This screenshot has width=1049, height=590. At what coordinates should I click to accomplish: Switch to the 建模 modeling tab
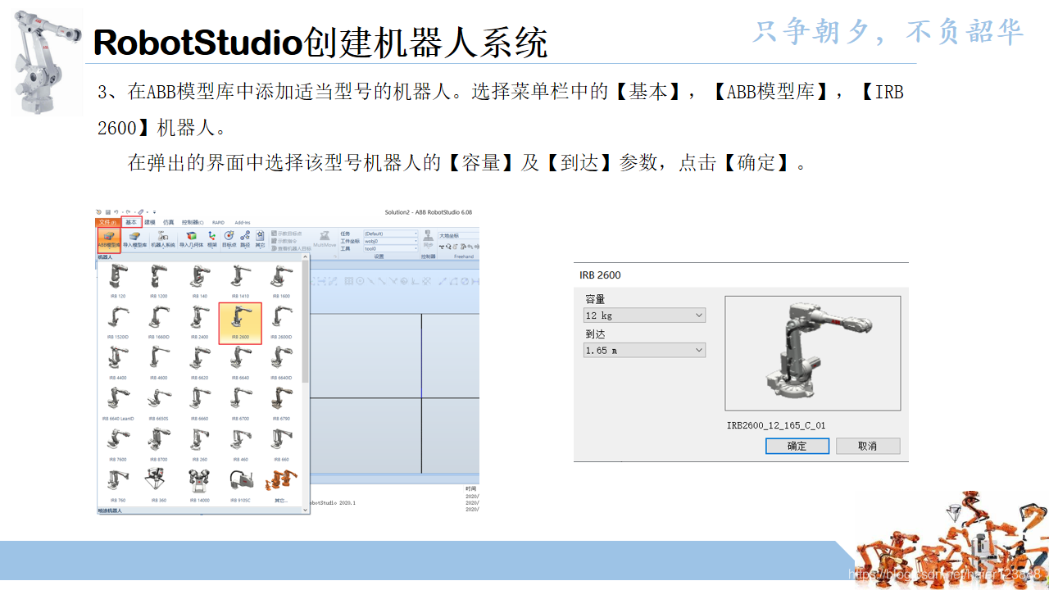click(150, 222)
